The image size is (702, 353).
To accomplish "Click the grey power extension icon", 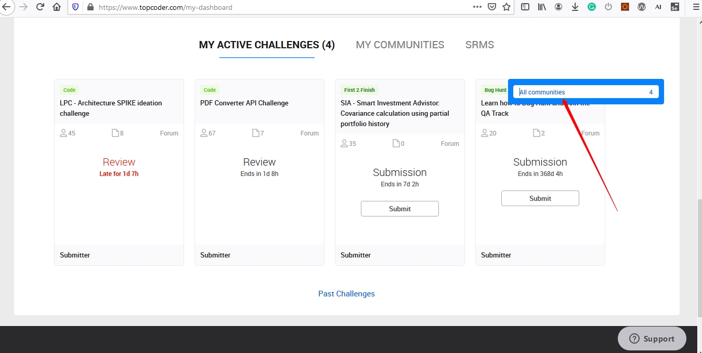I will click(608, 7).
